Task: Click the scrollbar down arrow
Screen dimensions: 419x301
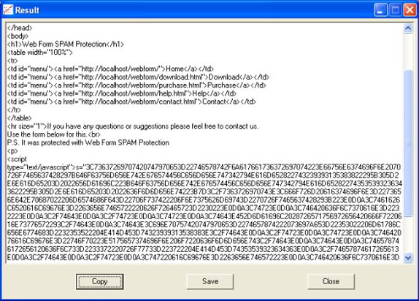Action: 408,258
